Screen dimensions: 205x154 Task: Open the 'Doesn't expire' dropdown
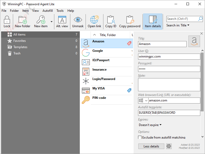tap(150, 125)
